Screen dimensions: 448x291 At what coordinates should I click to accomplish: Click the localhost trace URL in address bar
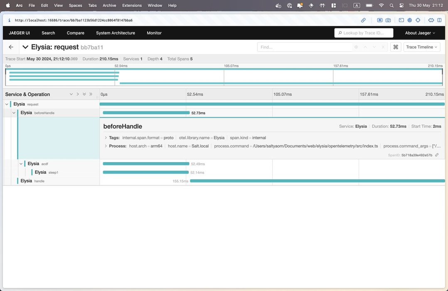tap(74, 20)
